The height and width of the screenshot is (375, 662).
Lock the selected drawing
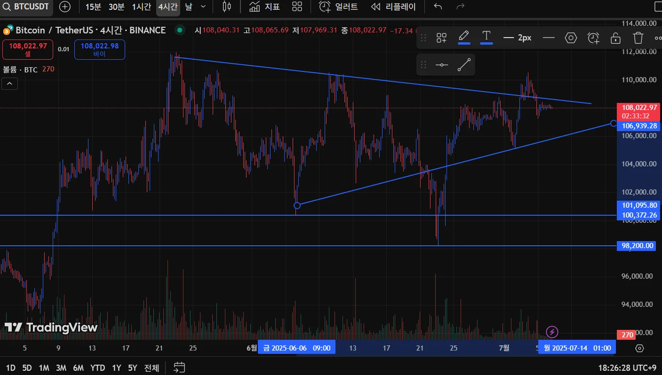[x=615, y=38]
